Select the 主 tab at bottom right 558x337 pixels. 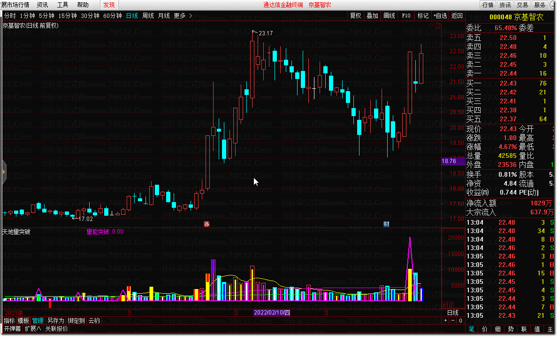pyautogui.click(x=550, y=329)
